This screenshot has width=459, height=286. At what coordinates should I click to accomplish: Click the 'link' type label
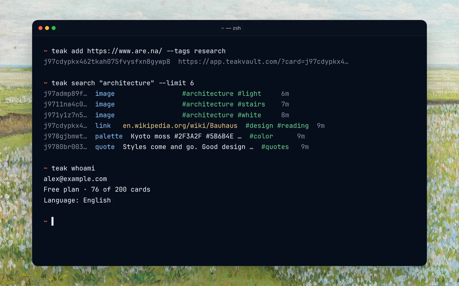[103, 126]
